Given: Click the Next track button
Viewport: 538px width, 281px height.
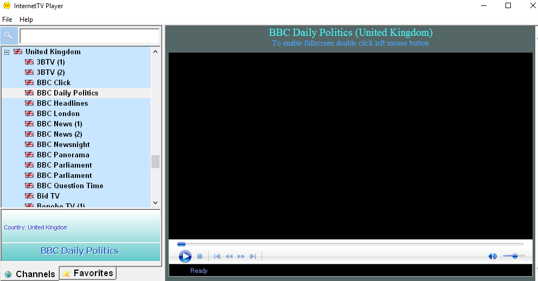Looking at the screenshot, I should click(x=253, y=256).
